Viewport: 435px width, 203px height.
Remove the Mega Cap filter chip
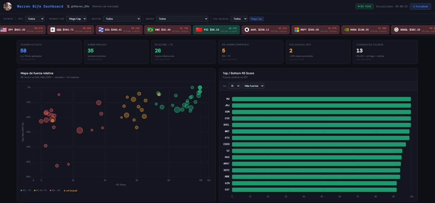(x=257, y=19)
